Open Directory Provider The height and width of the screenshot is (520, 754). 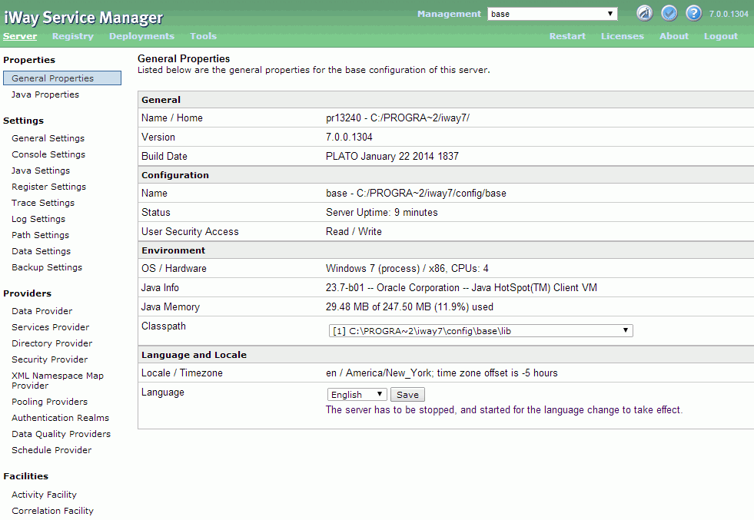click(52, 343)
